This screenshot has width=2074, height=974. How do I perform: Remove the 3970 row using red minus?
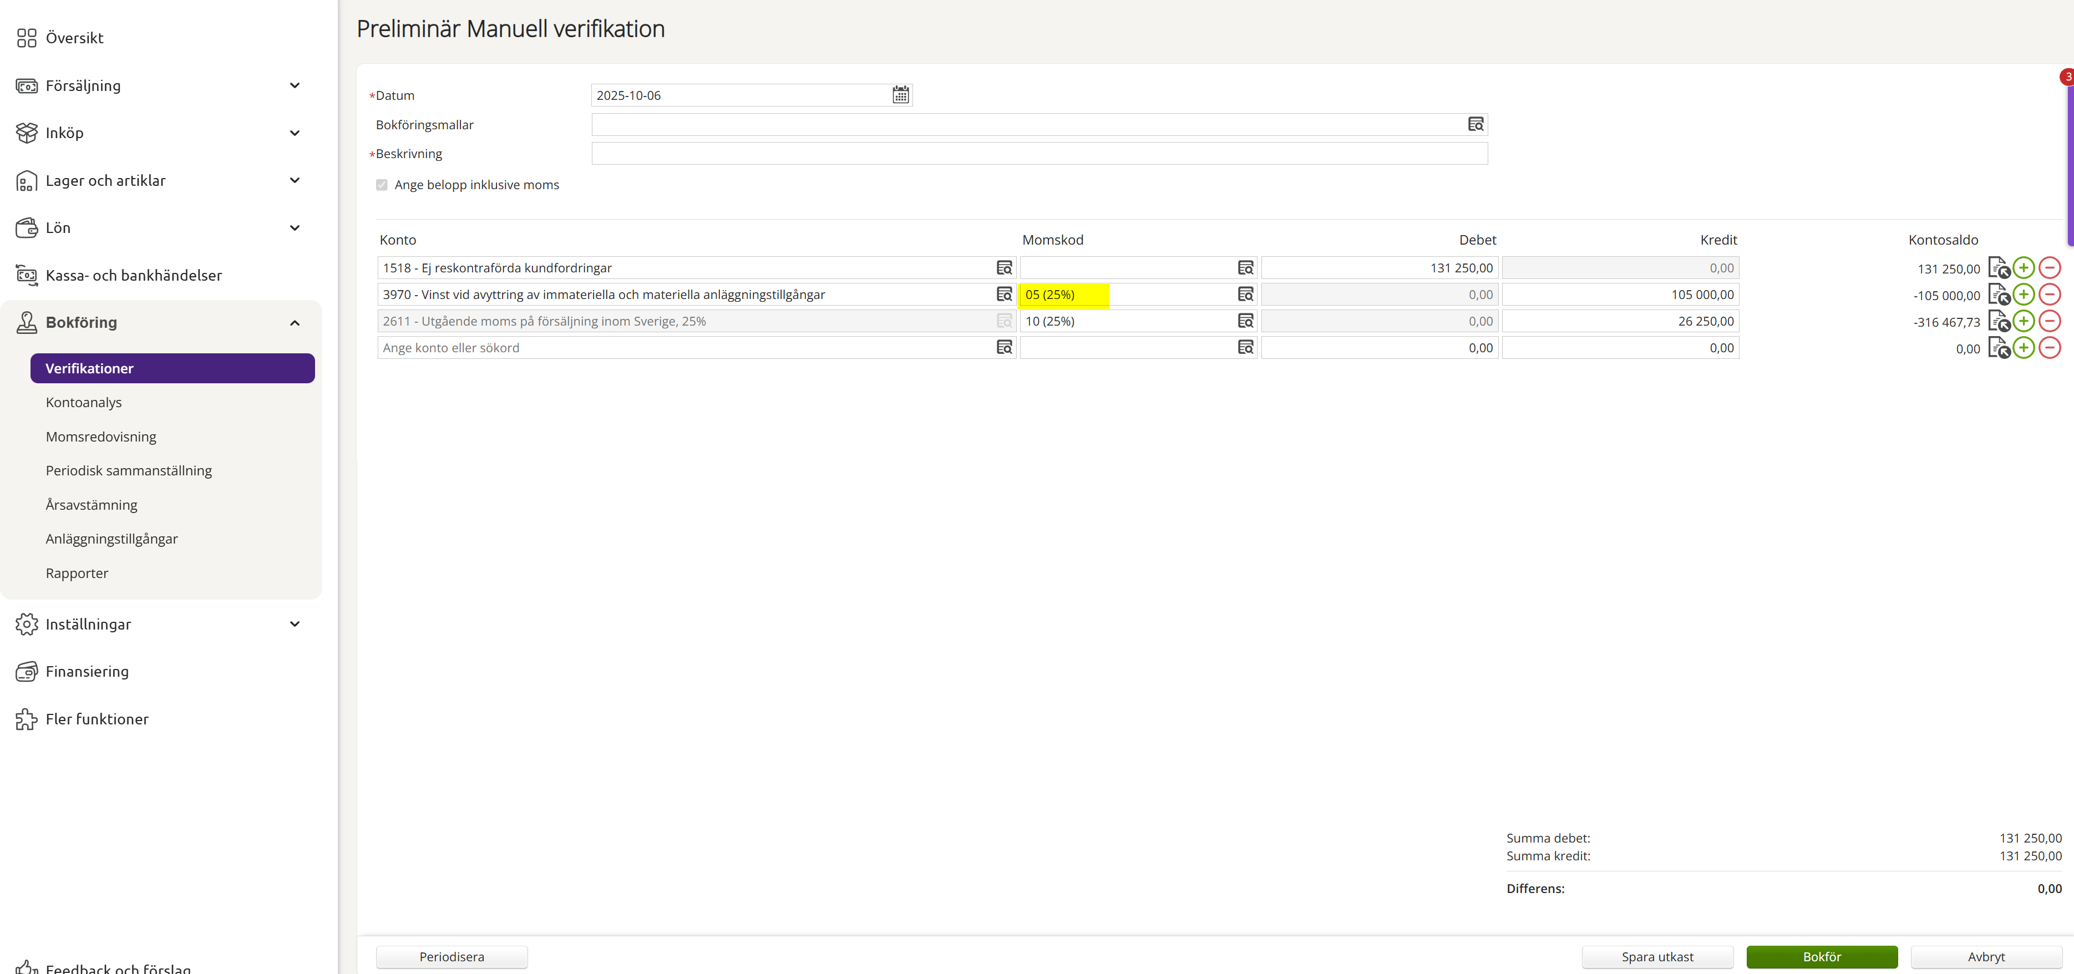point(2049,295)
